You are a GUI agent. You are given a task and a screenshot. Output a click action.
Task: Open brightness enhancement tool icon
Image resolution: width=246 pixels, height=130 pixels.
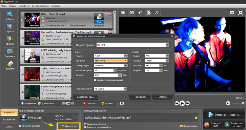[x=140, y=13]
